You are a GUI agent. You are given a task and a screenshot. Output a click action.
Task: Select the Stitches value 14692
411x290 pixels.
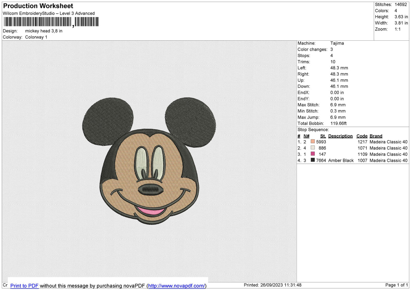[x=401, y=4]
